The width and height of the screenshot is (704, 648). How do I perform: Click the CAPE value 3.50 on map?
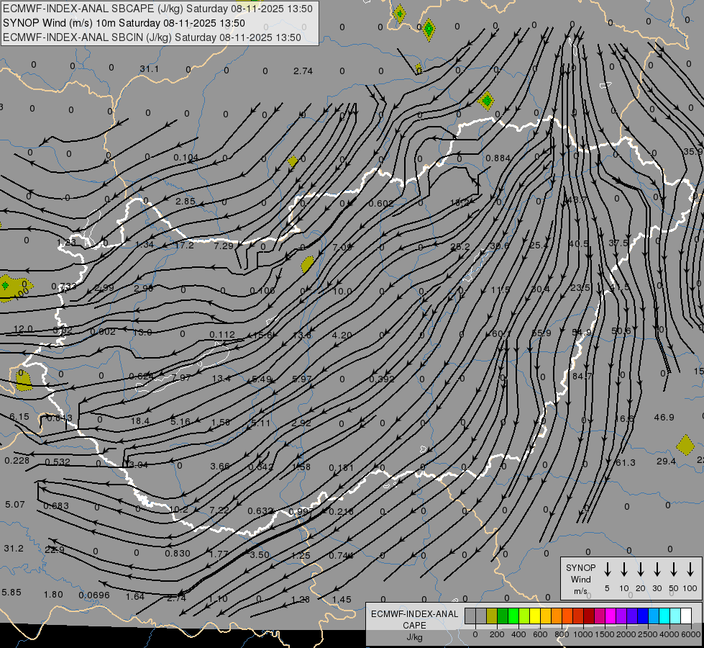point(260,554)
